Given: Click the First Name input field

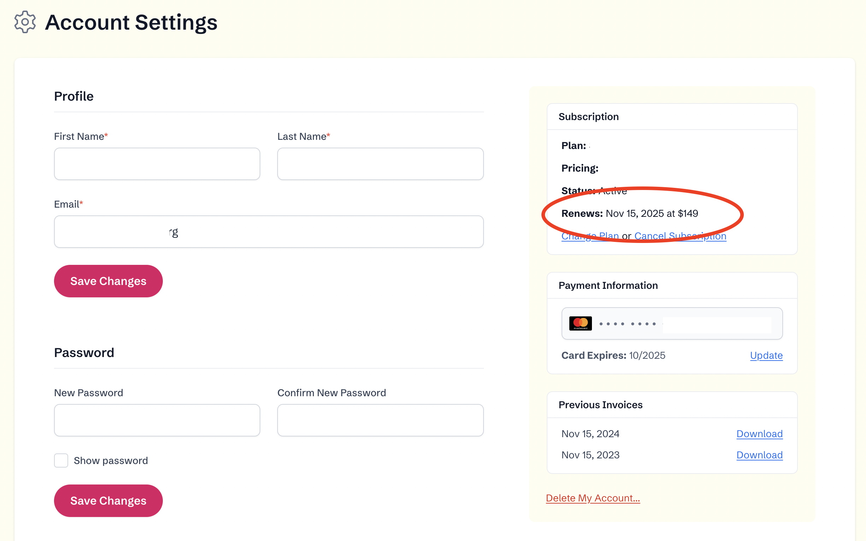Looking at the screenshot, I should (x=157, y=164).
